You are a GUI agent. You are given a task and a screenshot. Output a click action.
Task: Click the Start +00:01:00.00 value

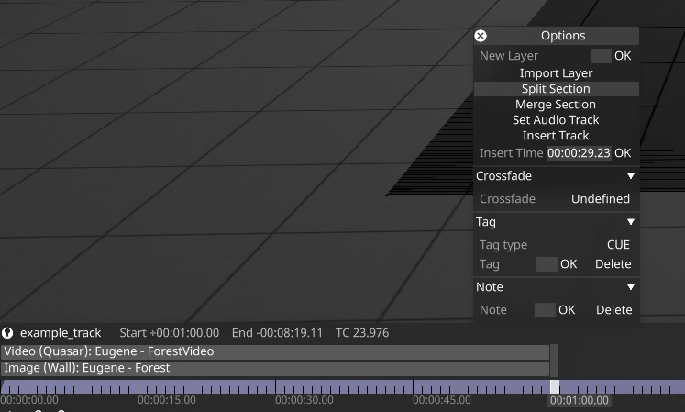click(x=170, y=333)
